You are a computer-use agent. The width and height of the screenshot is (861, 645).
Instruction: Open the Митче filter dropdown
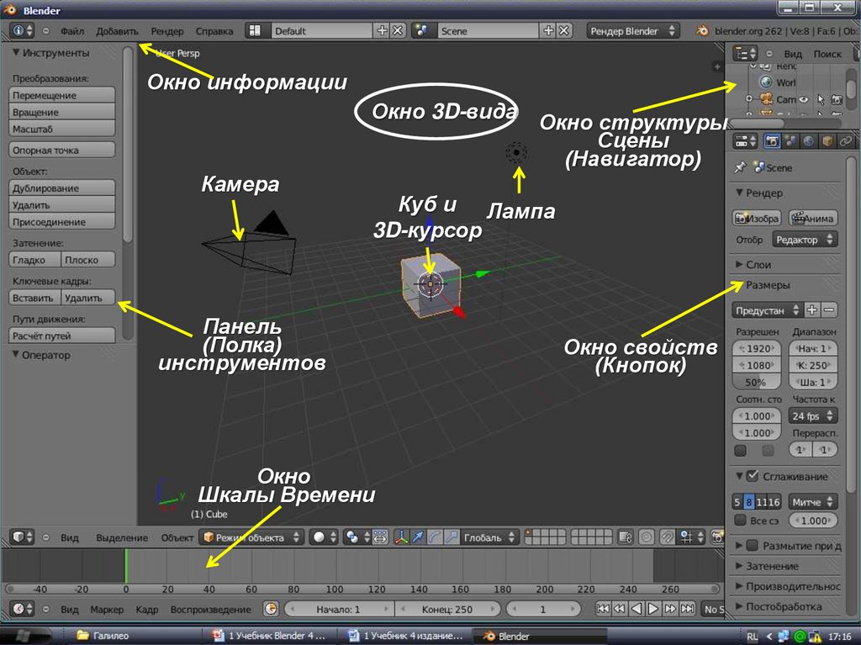pos(813,501)
